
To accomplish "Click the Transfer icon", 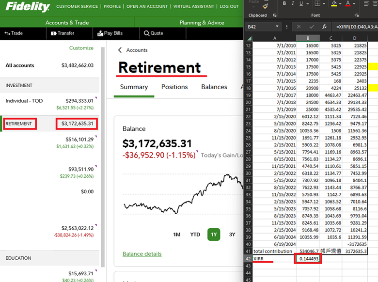I will tap(53, 33).
